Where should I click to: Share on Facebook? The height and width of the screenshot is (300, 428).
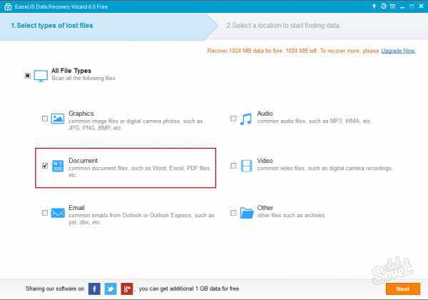pos(94,289)
